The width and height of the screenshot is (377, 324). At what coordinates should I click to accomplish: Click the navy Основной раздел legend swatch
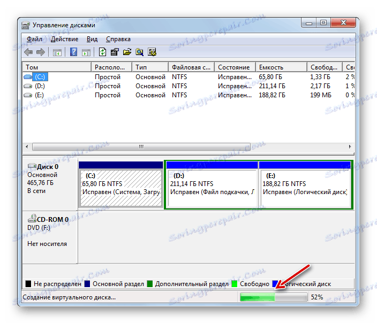(87, 284)
